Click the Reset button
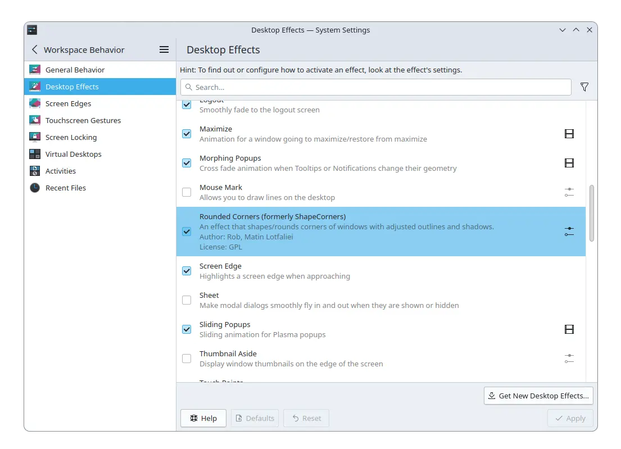This screenshot has width=621, height=449. coord(306,418)
